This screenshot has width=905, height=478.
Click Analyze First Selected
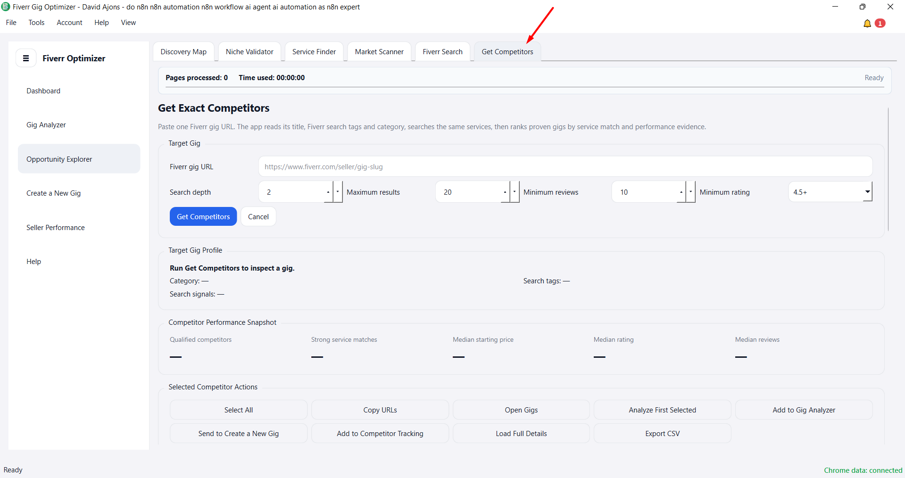663,410
